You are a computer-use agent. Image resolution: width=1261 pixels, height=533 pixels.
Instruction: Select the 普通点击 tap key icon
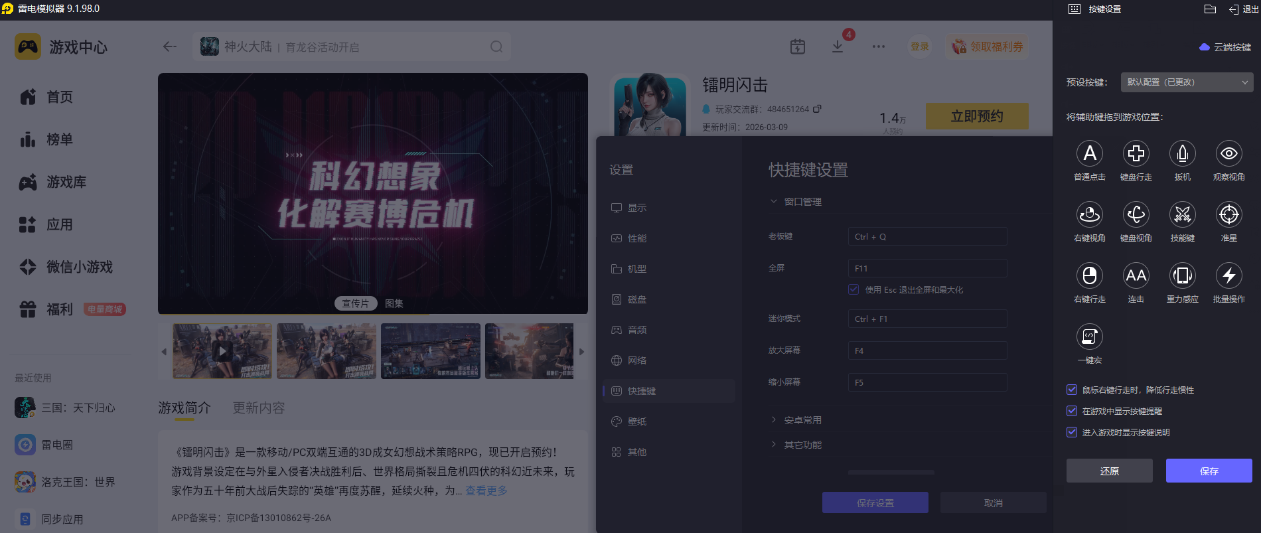pos(1089,153)
